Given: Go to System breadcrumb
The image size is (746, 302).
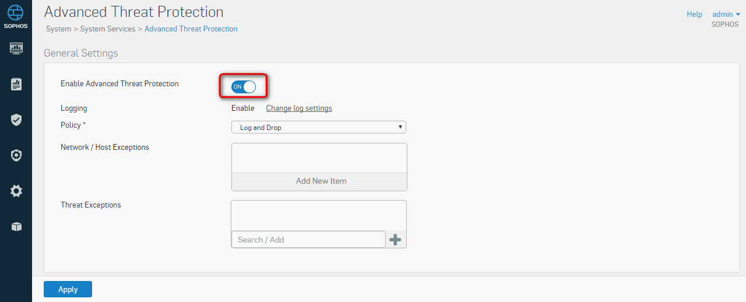Looking at the screenshot, I should [x=58, y=29].
